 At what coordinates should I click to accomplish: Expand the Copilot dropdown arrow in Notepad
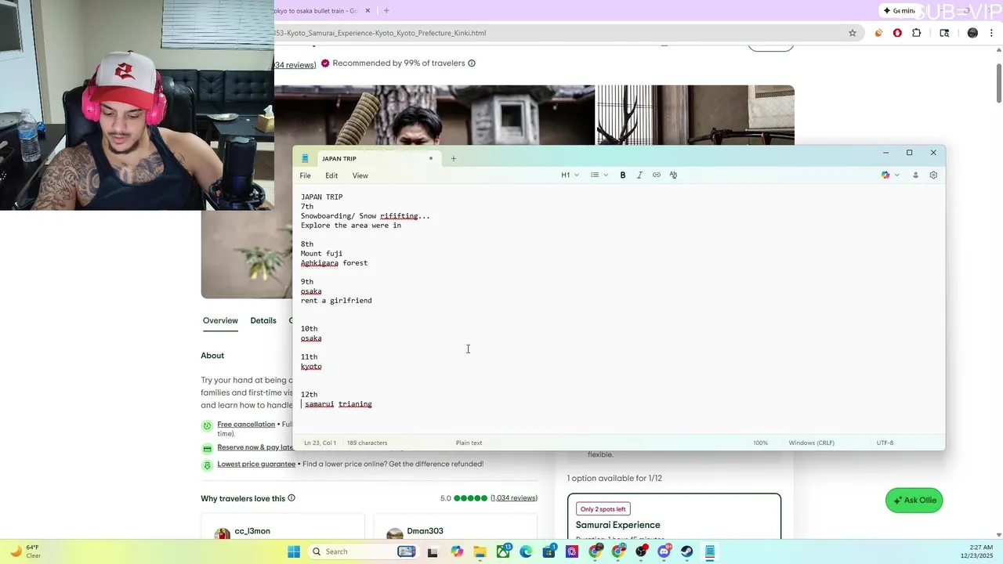[x=897, y=175]
